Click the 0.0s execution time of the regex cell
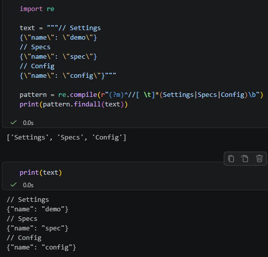 click(28, 123)
